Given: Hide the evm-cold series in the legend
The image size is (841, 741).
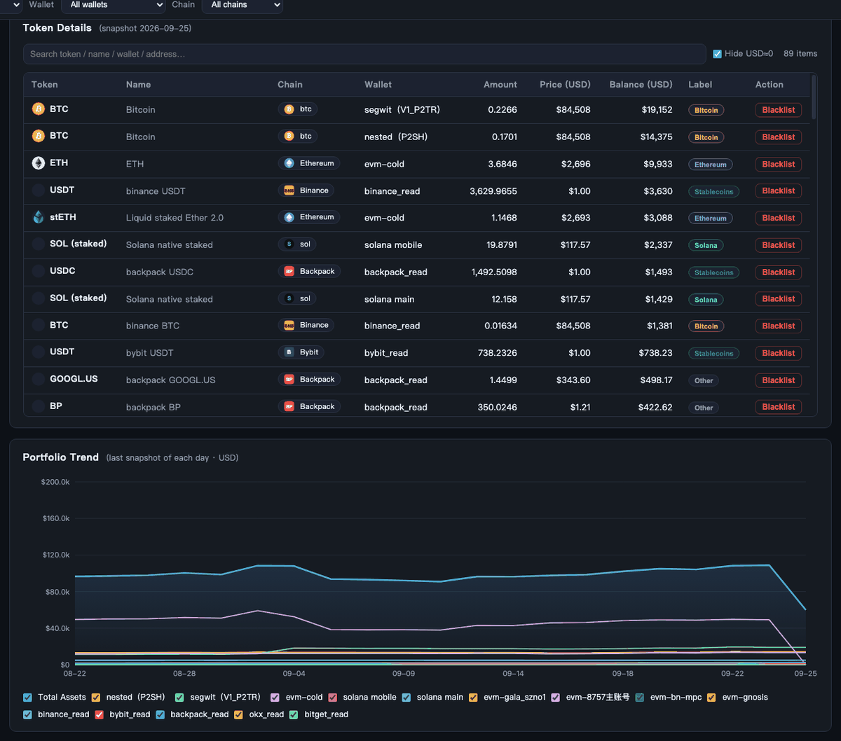Looking at the screenshot, I should pyautogui.click(x=275, y=698).
